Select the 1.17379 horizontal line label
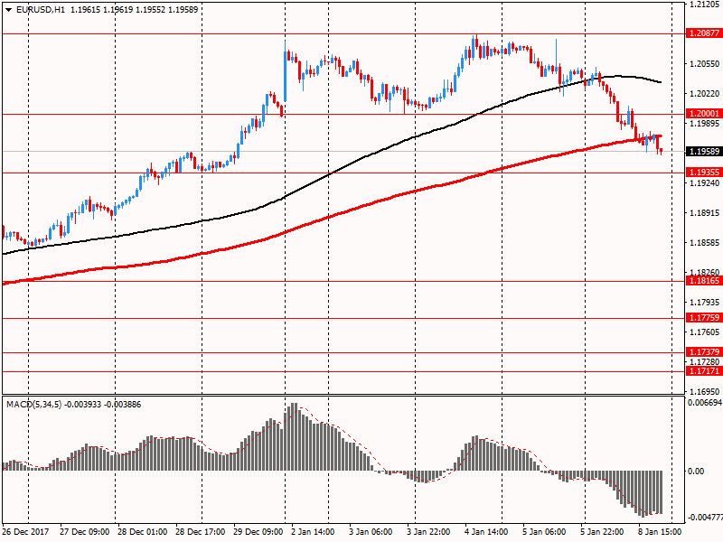 point(704,352)
